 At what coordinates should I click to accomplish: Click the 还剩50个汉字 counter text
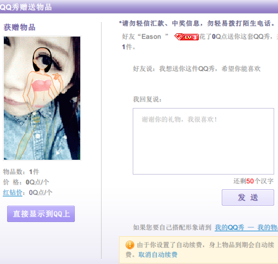point(253,181)
